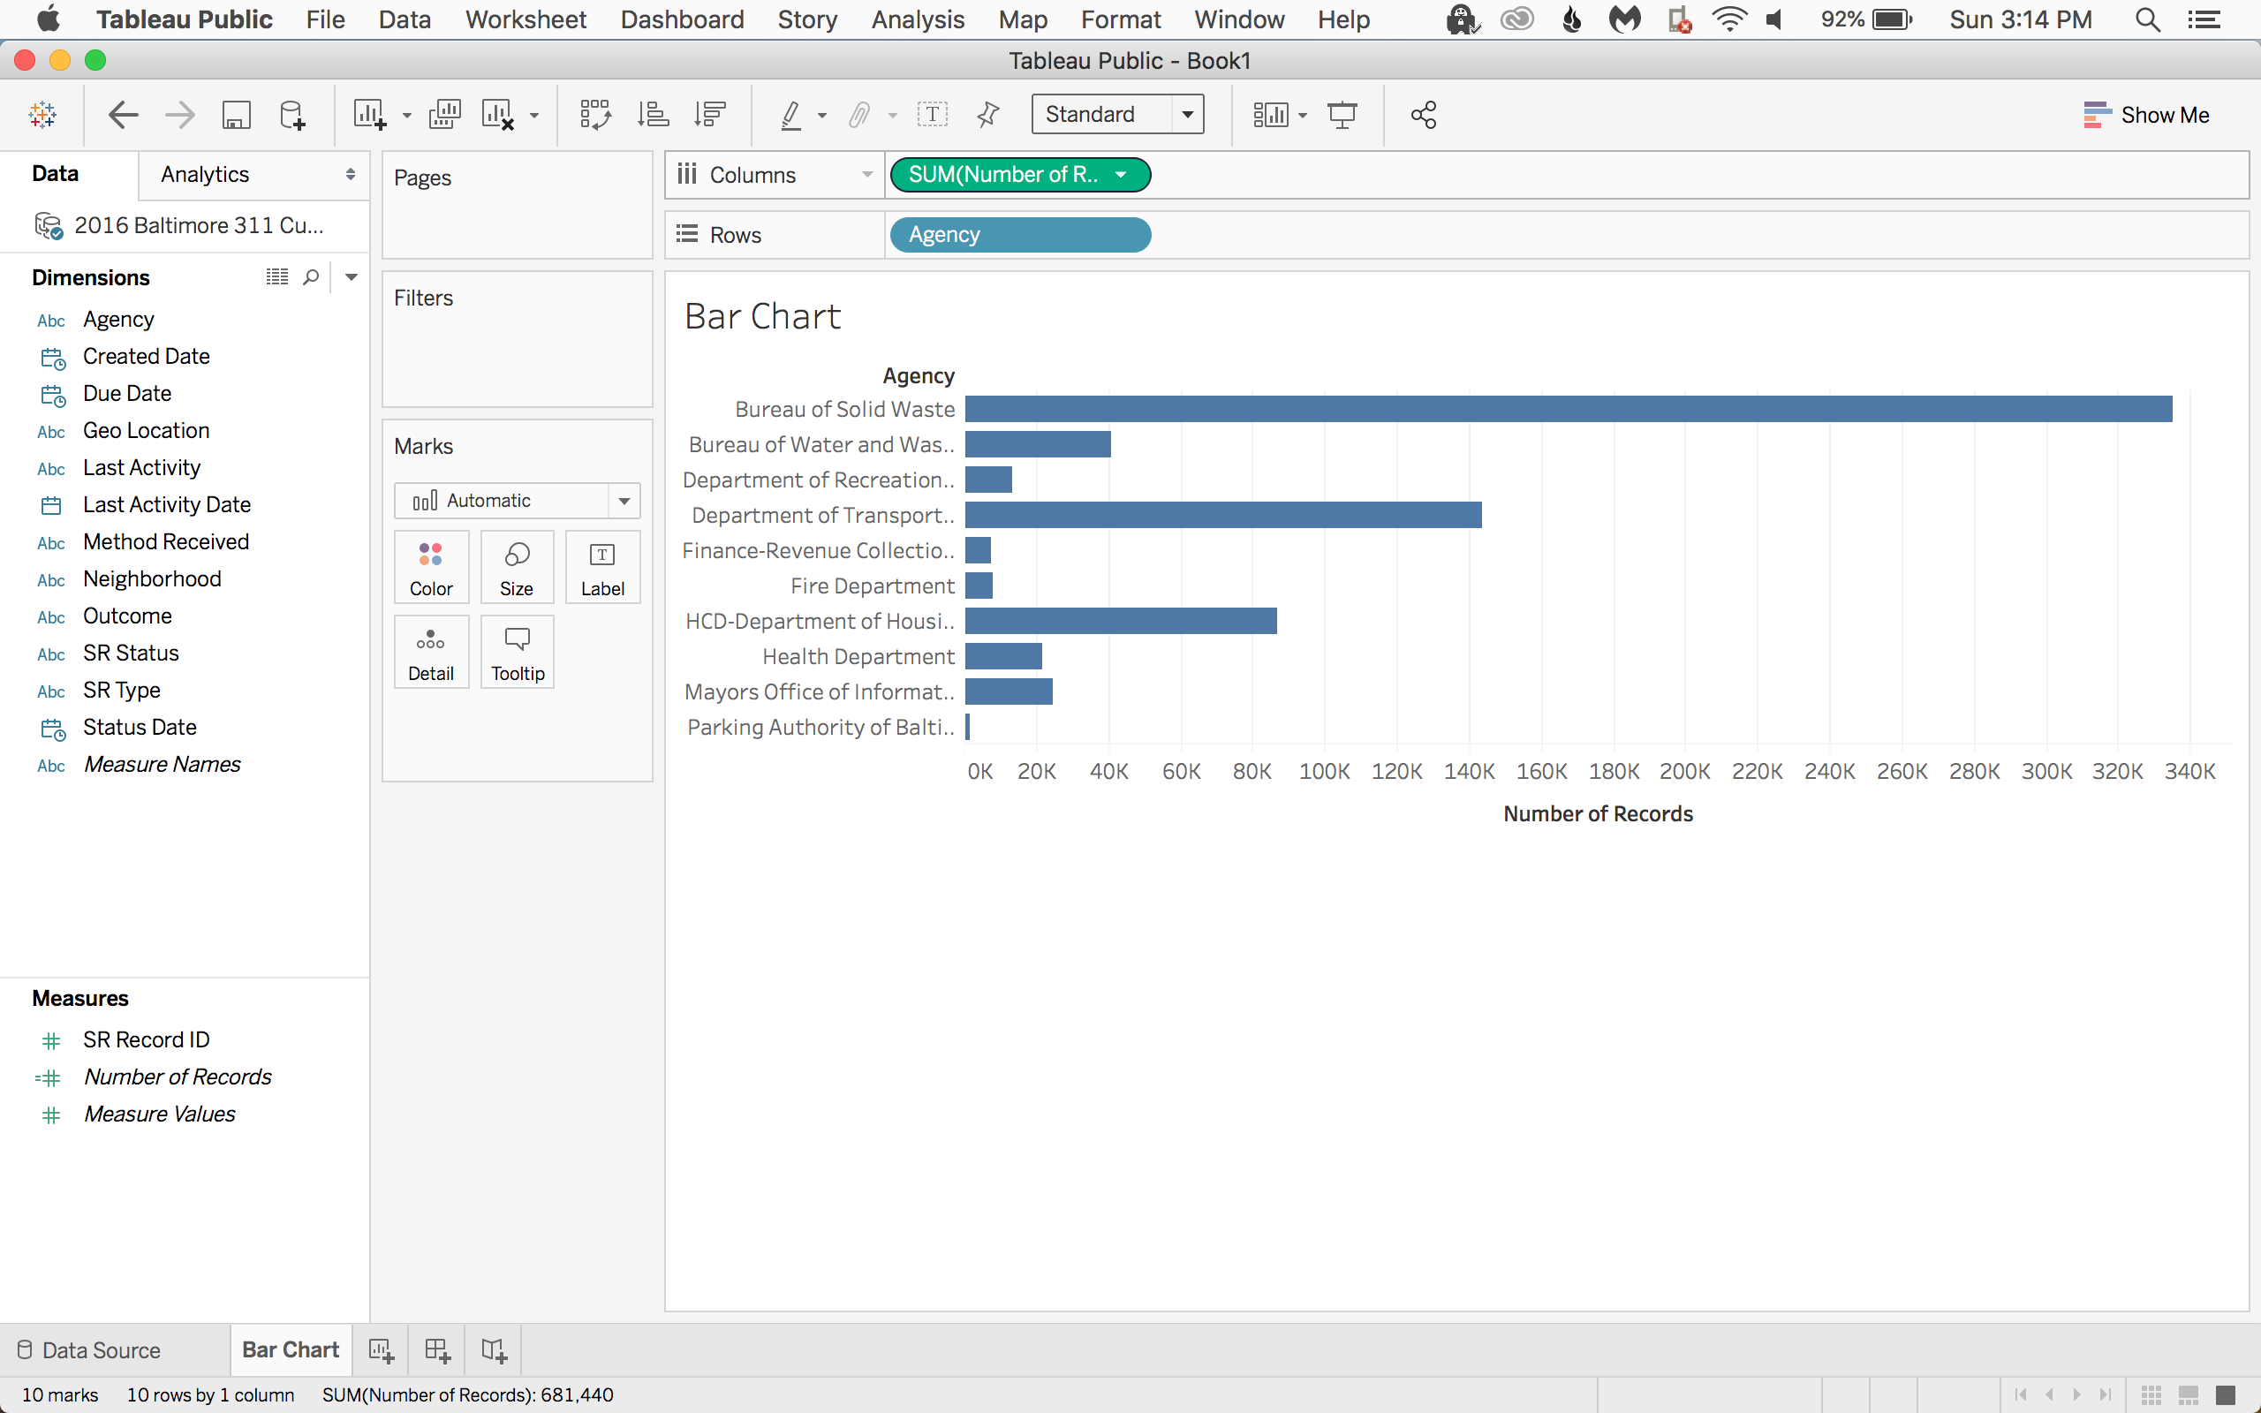This screenshot has width=2261, height=1413.
Task: Clear sheet using toolbar icon
Action: tap(498, 115)
